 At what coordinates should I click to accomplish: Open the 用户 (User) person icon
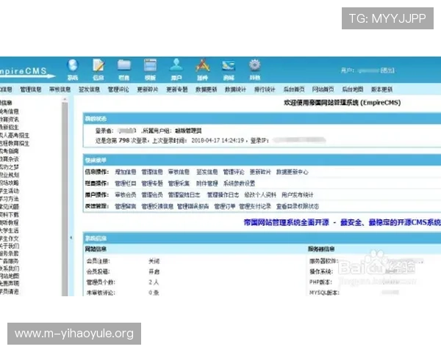176,70
